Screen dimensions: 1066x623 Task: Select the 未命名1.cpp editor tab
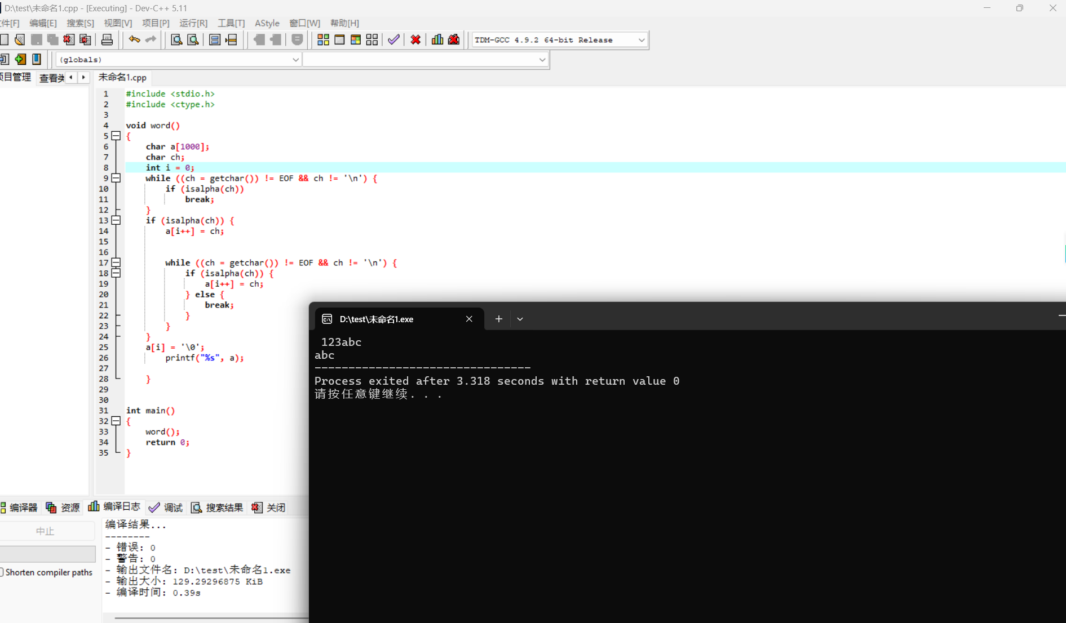tap(122, 77)
